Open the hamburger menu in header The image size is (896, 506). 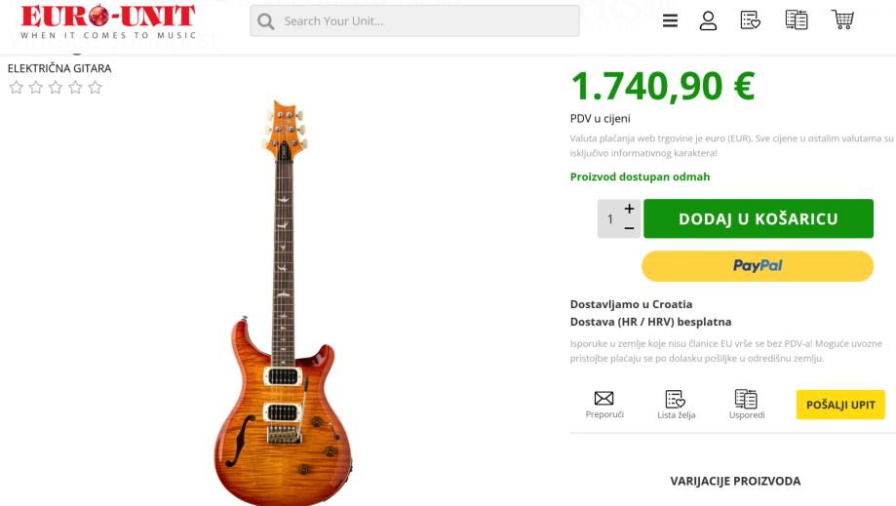(x=671, y=20)
